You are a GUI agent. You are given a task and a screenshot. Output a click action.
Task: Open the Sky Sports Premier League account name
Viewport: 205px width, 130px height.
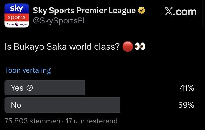(84, 11)
